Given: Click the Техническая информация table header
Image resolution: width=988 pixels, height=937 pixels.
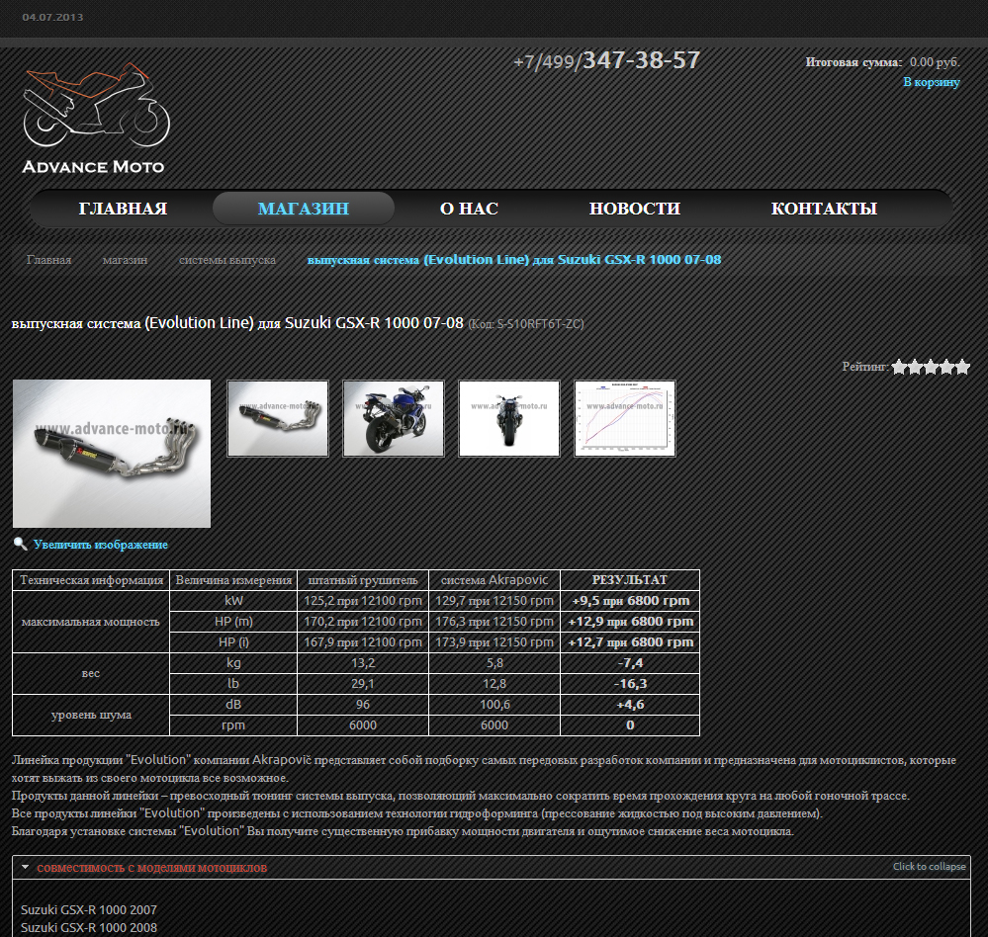Looking at the screenshot, I should (x=91, y=580).
